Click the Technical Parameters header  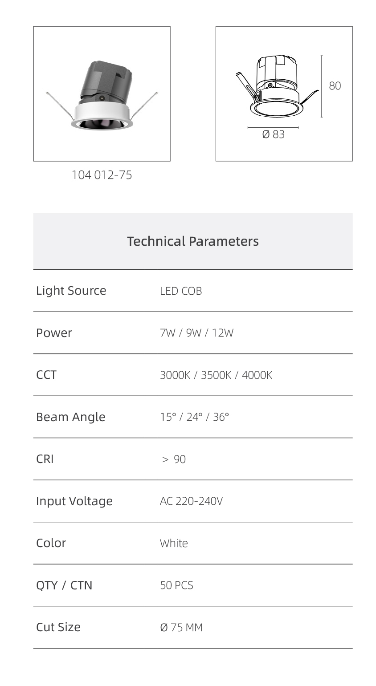[x=193, y=241]
